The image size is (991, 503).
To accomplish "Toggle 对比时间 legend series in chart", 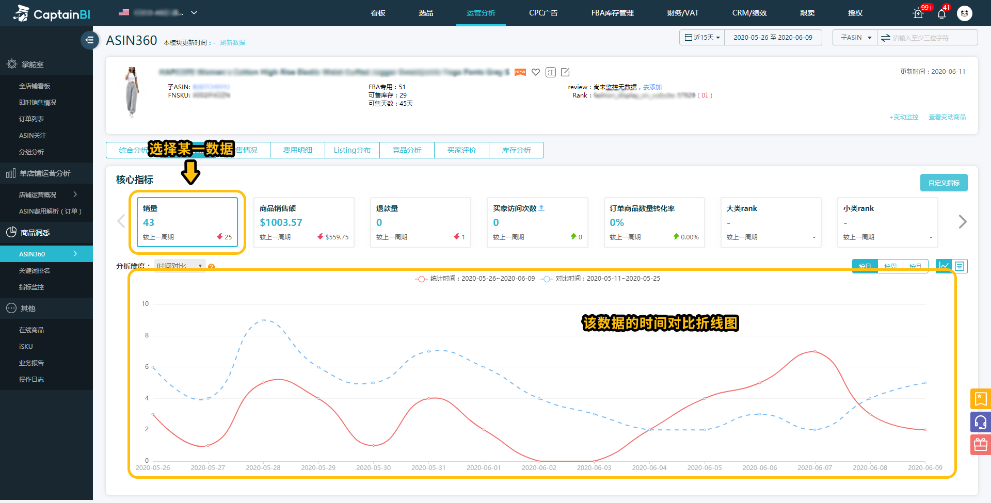I will (x=600, y=279).
